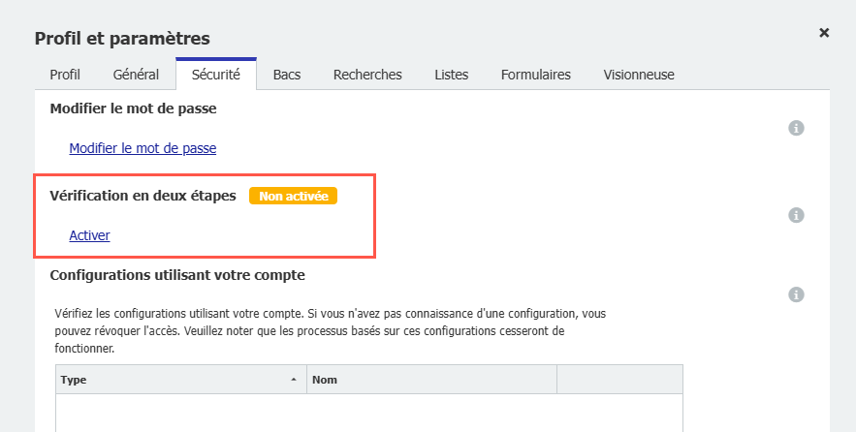The width and height of the screenshot is (856, 432).
Task: Click Activer to enable two-step verification
Action: point(89,235)
